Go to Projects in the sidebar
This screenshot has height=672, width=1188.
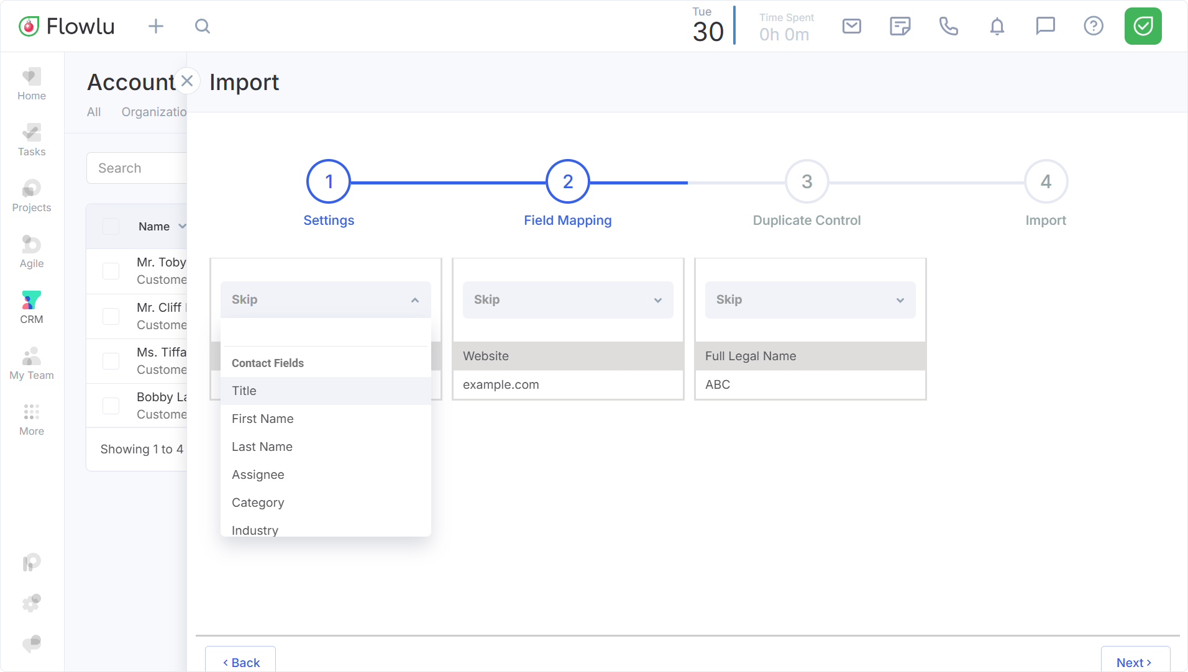coord(32,196)
